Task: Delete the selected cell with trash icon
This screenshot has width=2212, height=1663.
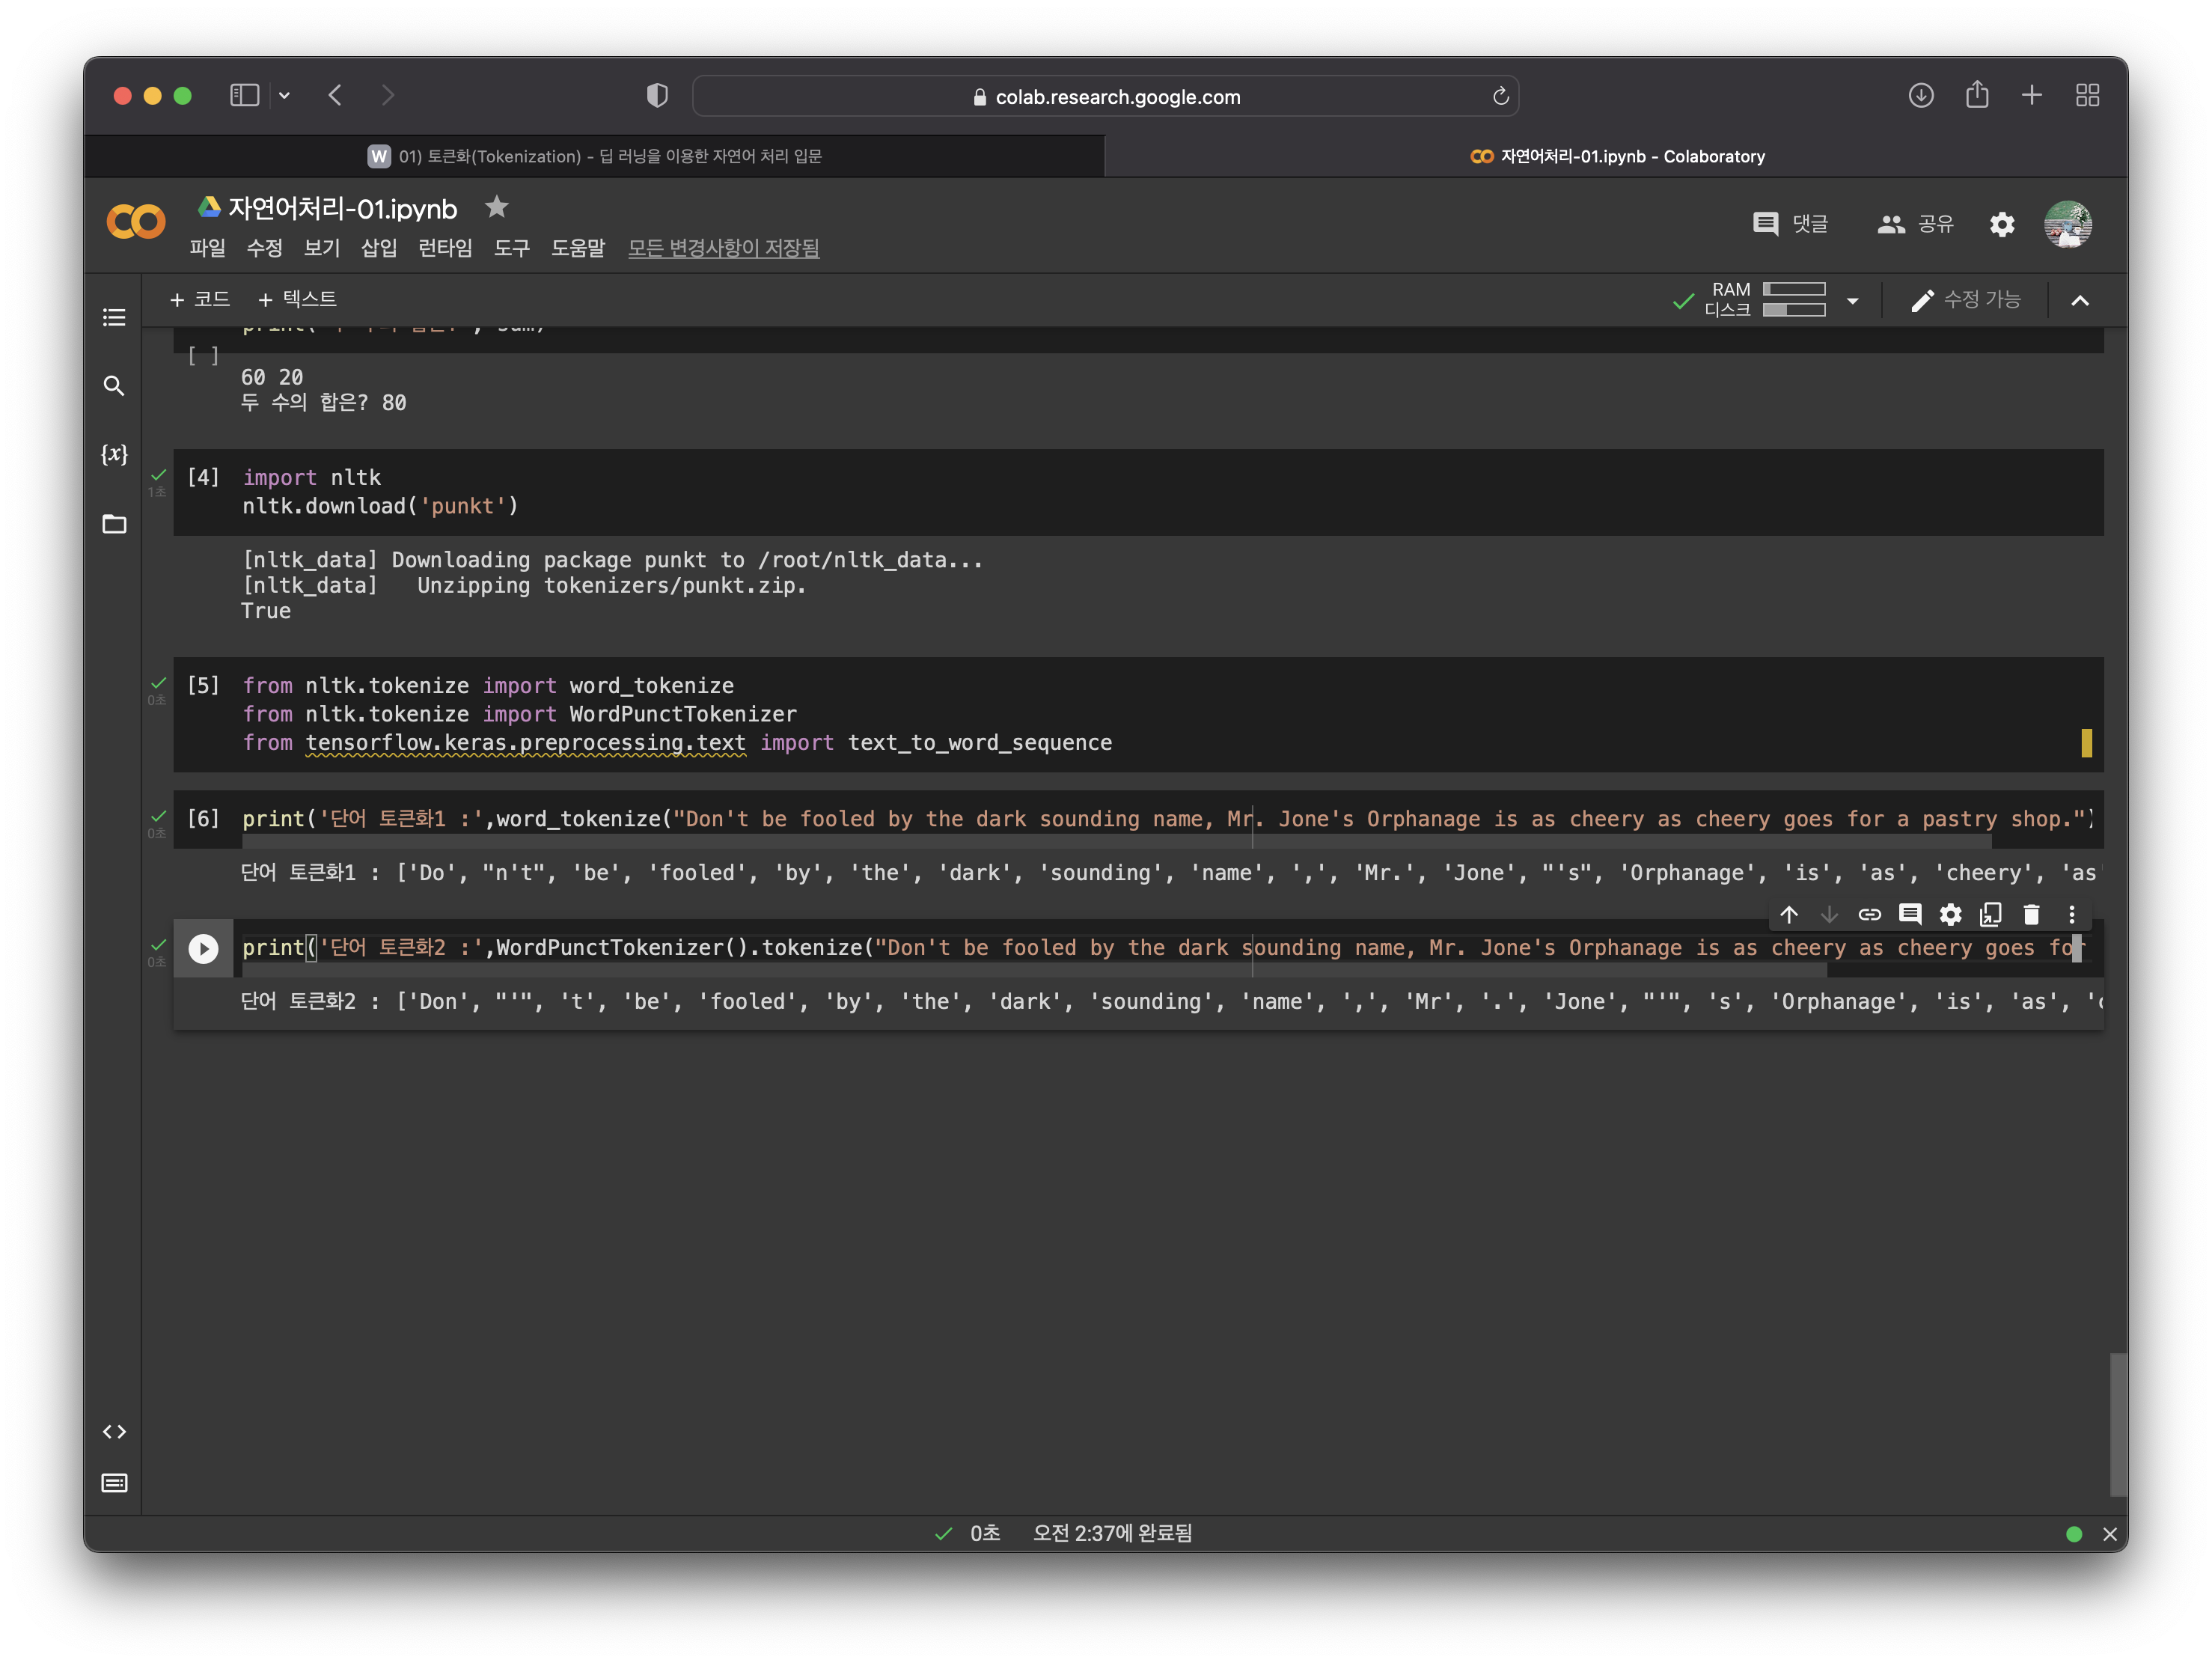Action: (x=2031, y=914)
